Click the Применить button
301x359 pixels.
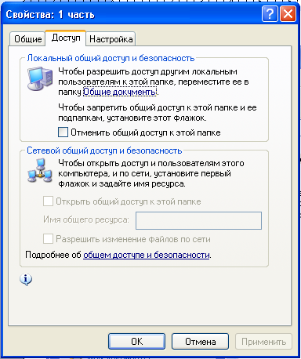click(263, 342)
